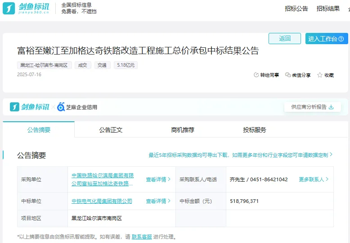
Task: Select the 投标服务 tab
Action: click(x=255, y=130)
